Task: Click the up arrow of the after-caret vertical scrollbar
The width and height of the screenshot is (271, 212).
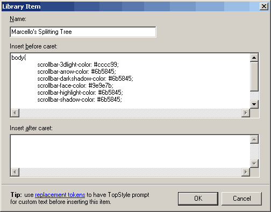Action: point(254,139)
